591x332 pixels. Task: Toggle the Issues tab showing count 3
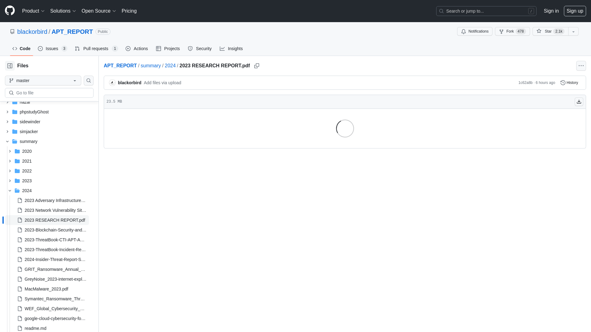tap(52, 49)
